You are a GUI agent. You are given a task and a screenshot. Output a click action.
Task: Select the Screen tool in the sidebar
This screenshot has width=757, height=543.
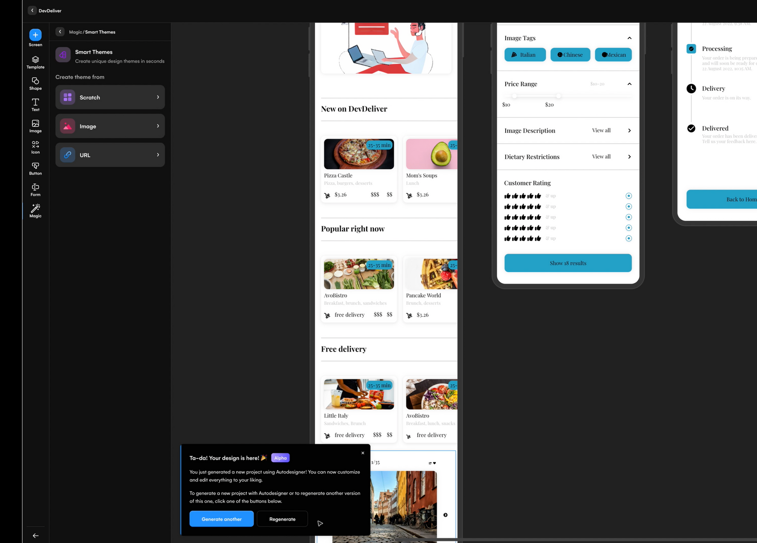coord(35,38)
